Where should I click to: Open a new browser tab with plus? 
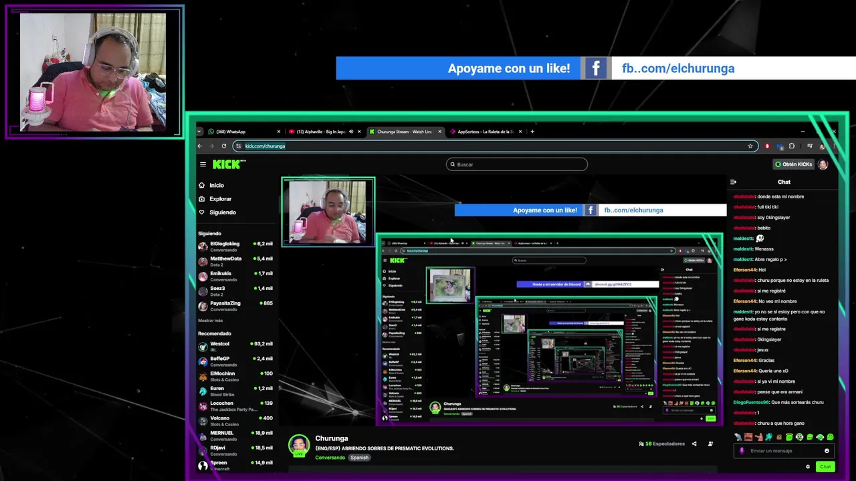[x=532, y=132]
